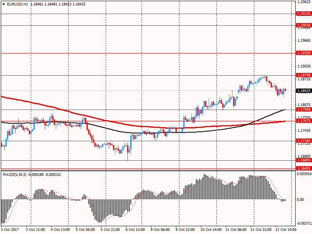
Task: Click the 3 Oct 21:00 time label
Action: click(x=35, y=230)
